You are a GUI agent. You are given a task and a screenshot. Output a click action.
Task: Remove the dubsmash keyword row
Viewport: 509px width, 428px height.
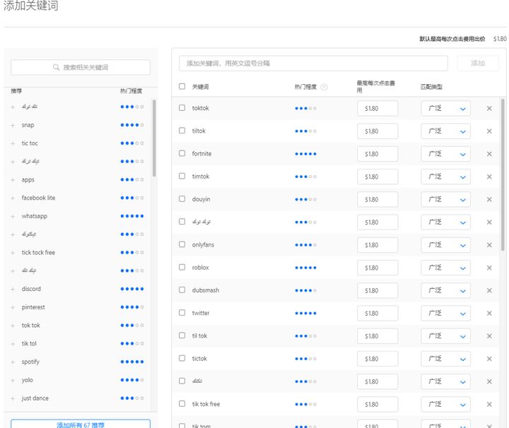pos(489,290)
